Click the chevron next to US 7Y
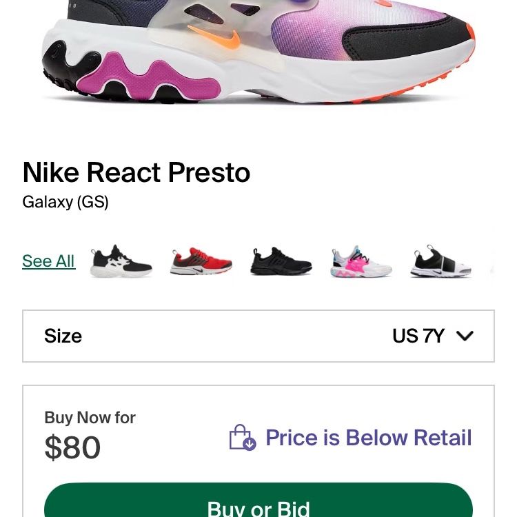The image size is (517, 517). tap(465, 336)
